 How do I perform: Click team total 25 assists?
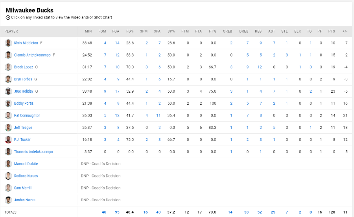coord(273,212)
